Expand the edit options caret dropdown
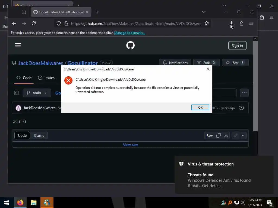The height and width of the screenshot is (208, 278). tap(242, 136)
